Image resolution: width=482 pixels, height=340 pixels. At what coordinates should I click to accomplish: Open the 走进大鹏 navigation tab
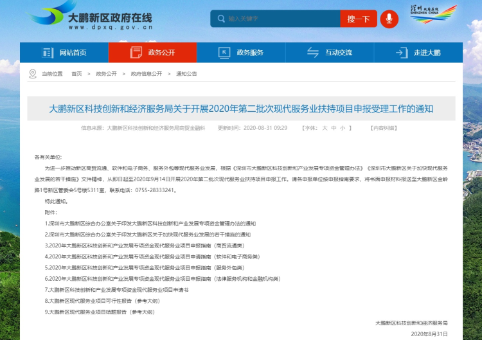point(418,53)
